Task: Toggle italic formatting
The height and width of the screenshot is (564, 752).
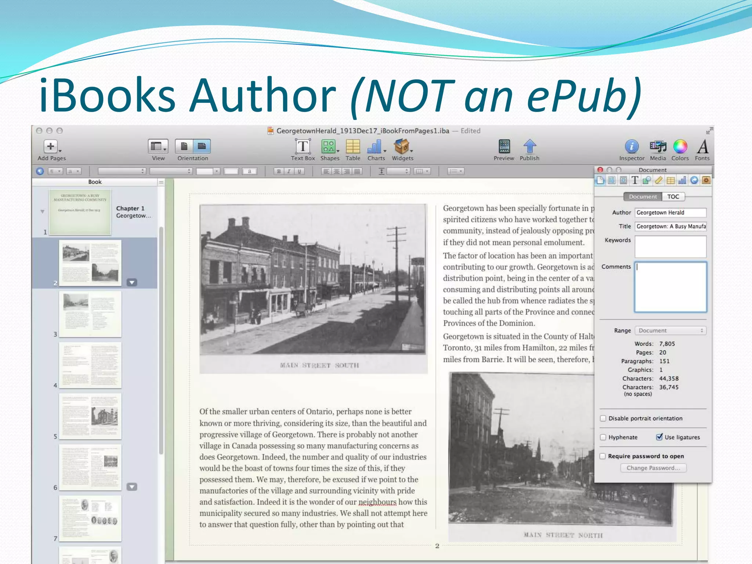Action: tap(289, 171)
